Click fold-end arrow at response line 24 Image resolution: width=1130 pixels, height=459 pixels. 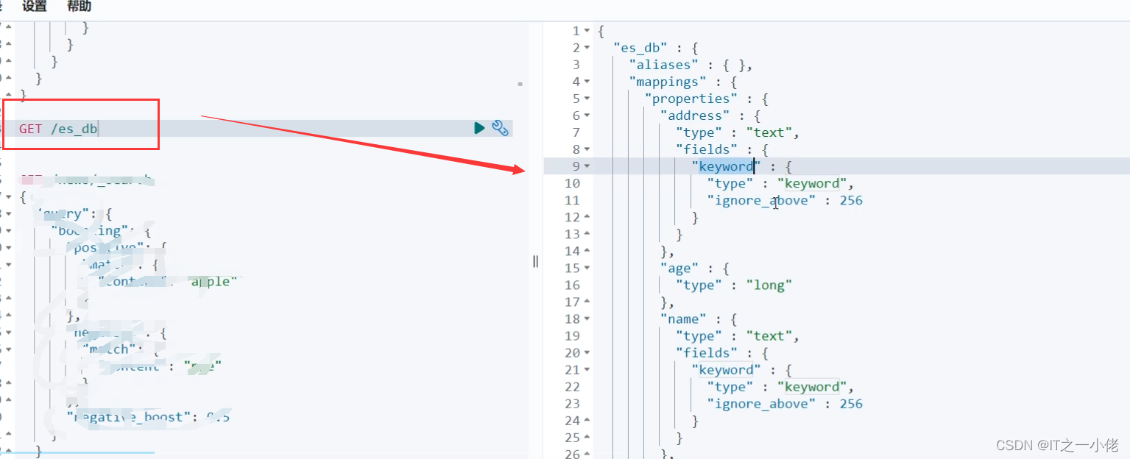[587, 421]
